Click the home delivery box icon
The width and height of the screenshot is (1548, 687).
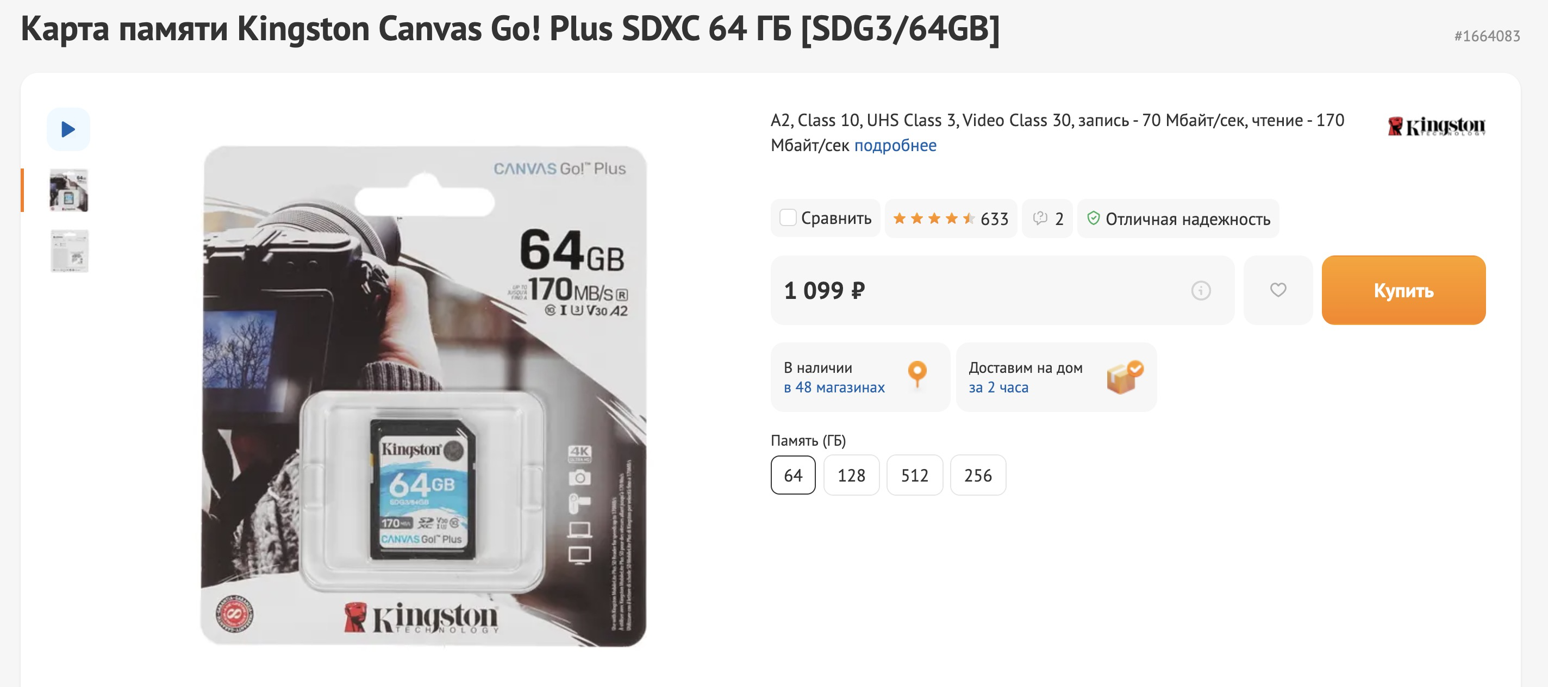pyautogui.click(x=1125, y=377)
